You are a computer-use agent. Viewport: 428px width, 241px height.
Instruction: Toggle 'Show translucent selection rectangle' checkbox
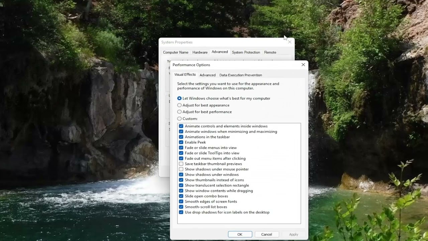coord(181,185)
